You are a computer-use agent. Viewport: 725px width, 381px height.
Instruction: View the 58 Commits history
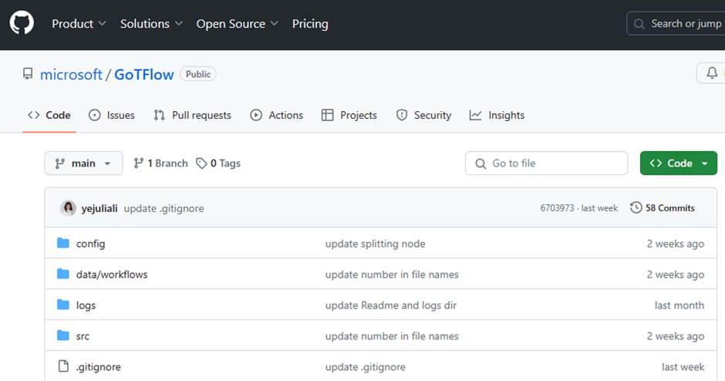click(x=663, y=208)
